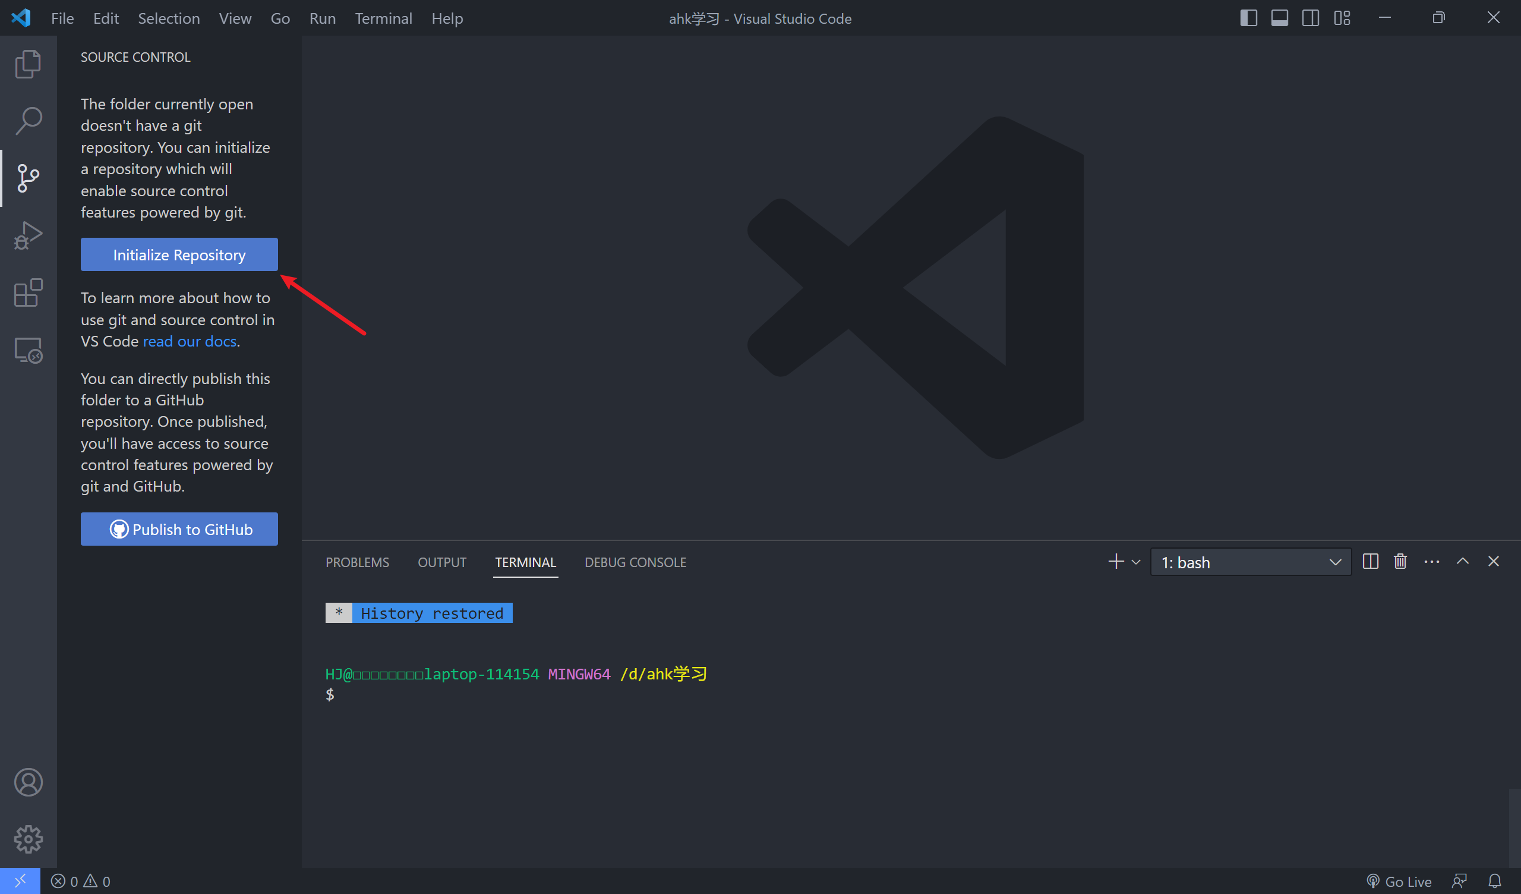Click the Initialize Repository button
Screen dimensions: 1521x894
pyautogui.click(x=179, y=254)
